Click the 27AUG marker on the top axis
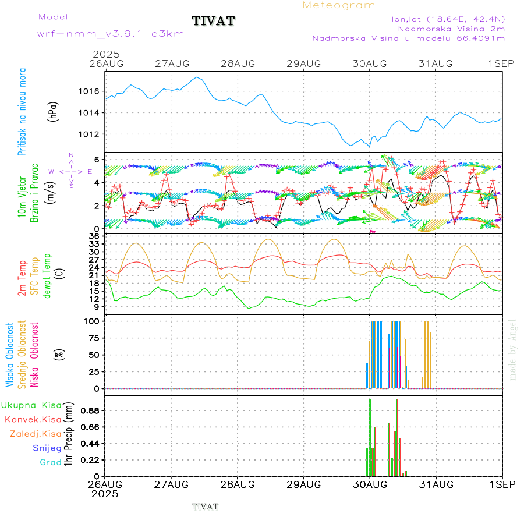 pyautogui.click(x=171, y=63)
